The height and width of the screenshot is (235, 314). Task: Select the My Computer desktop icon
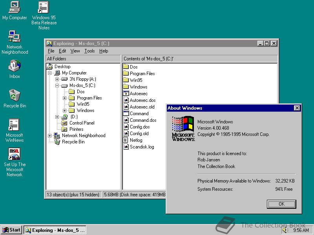click(x=15, y=11)
